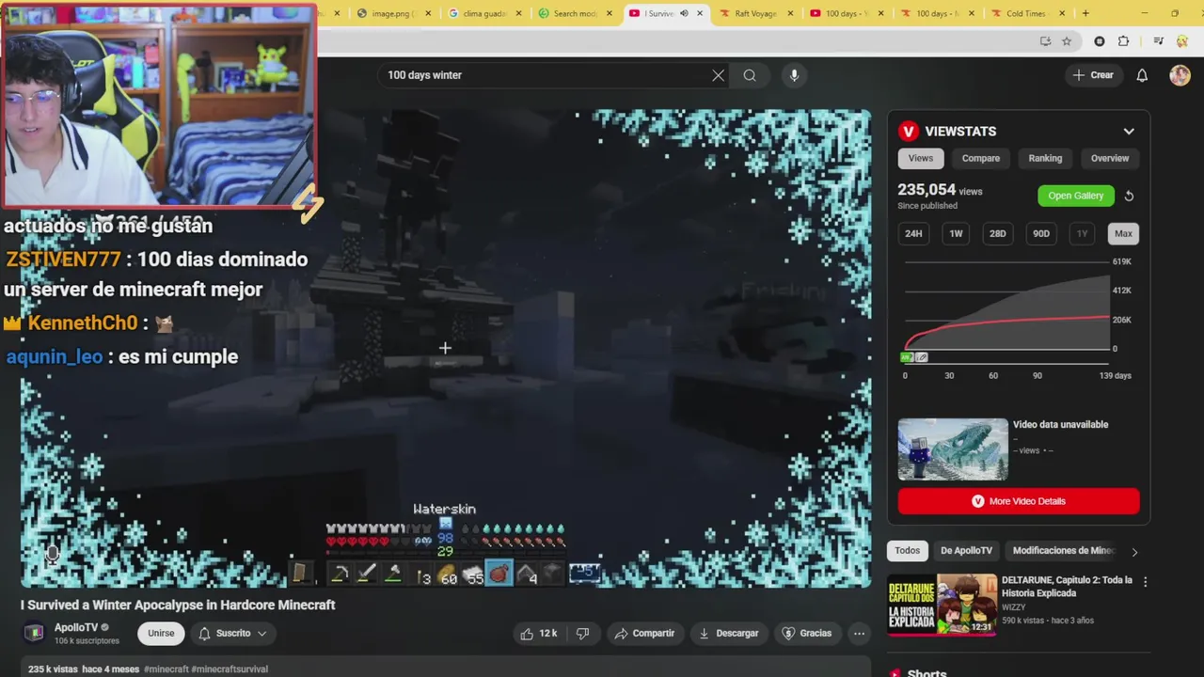The image size is (1204, 677).
Task: Click the search magnifier button
Action: coord(750,75)
